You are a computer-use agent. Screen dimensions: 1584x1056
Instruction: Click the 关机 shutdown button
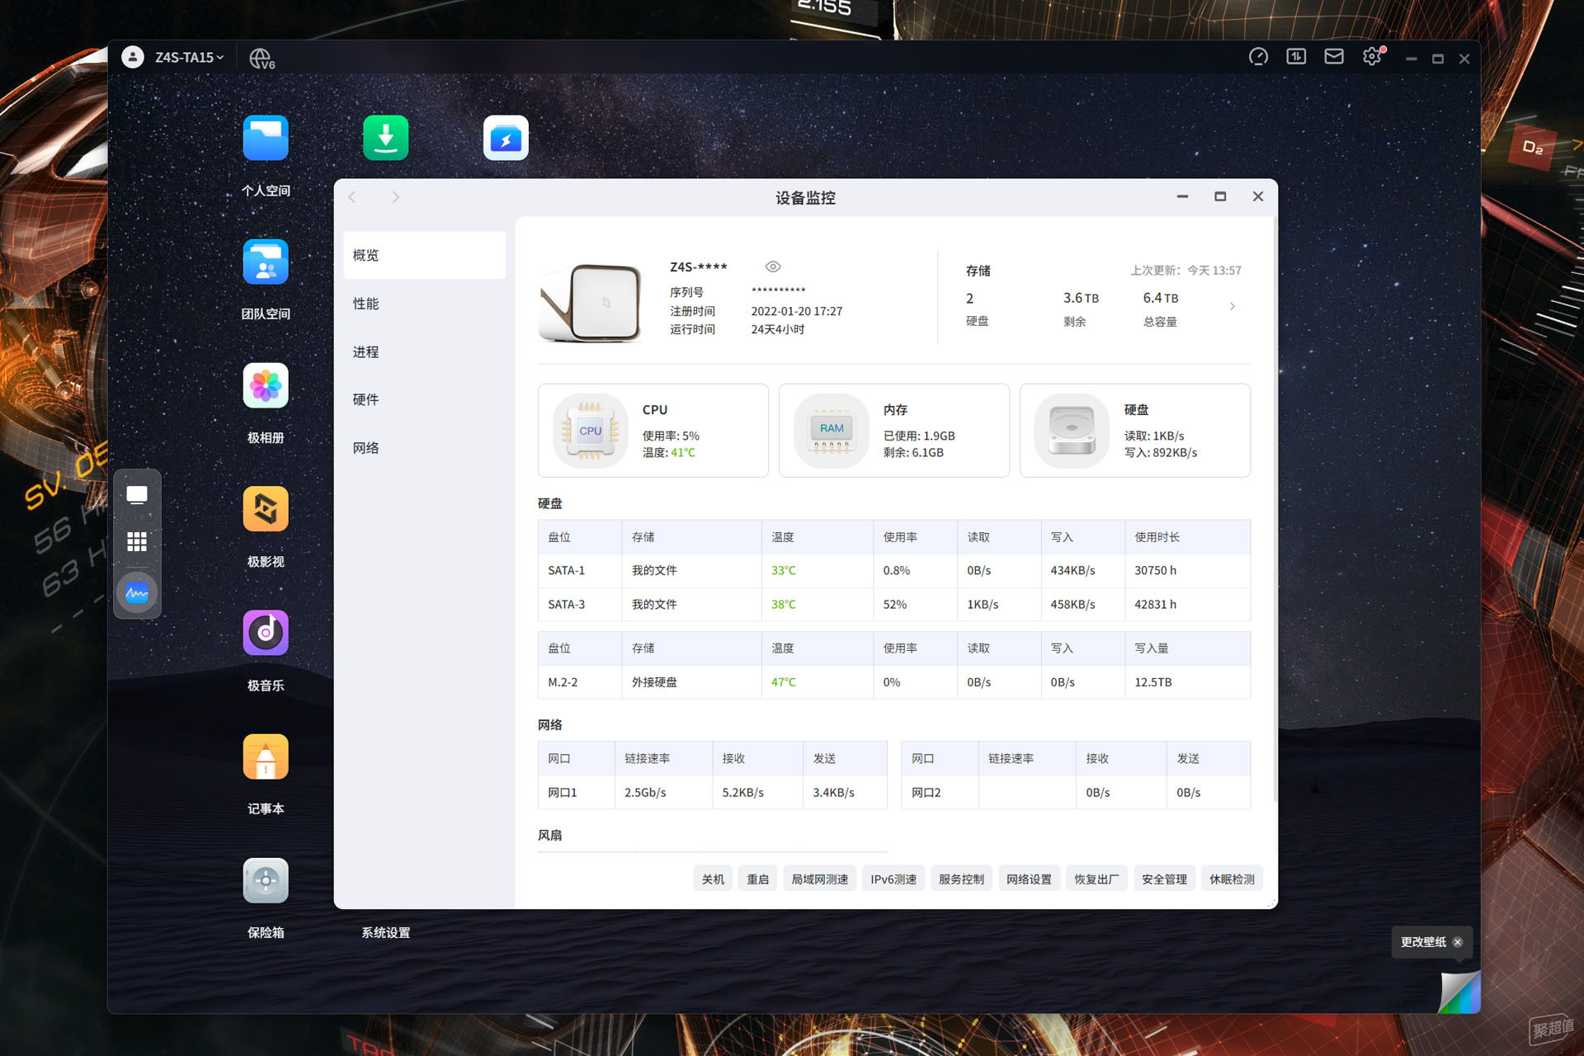tap(713, 879)
